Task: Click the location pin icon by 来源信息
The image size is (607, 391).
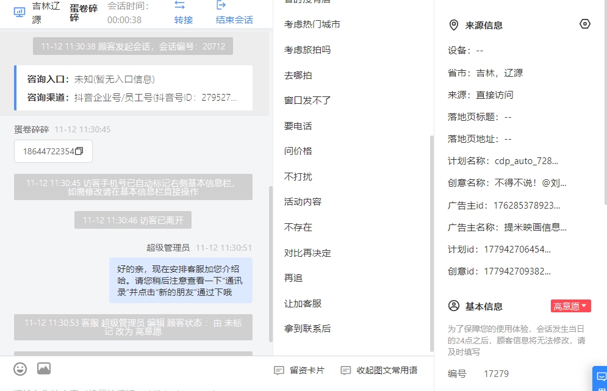Action: [x=454, y=25]
